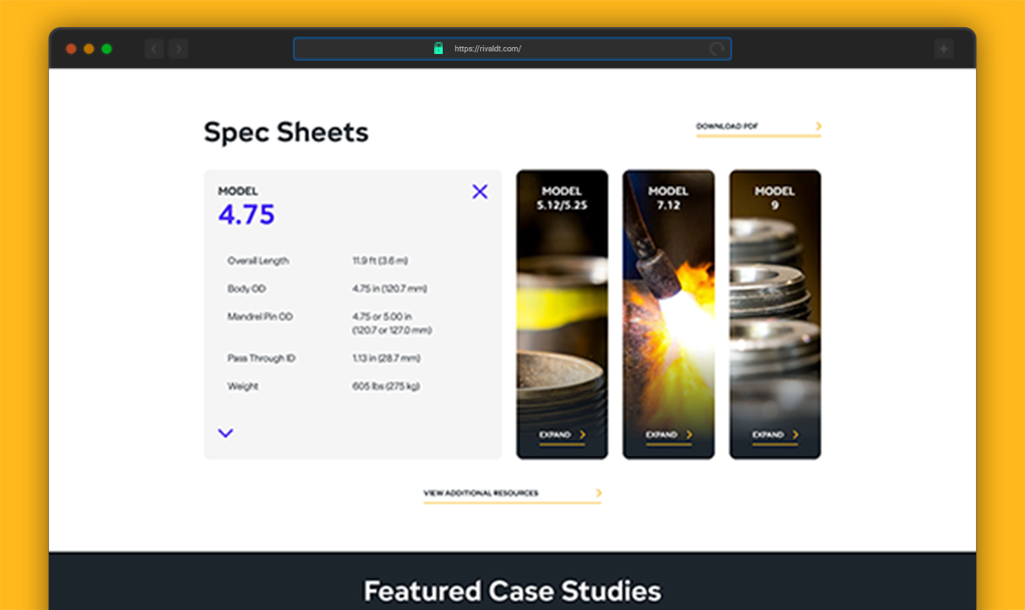The image size is (1025, 610).
Task: Click the Spec Sheets heading
Action: tap(286, 132)
